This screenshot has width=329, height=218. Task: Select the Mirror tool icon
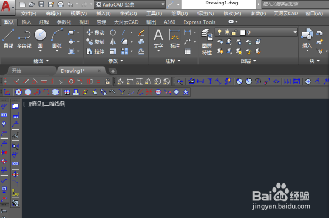(x=113, y=42)
